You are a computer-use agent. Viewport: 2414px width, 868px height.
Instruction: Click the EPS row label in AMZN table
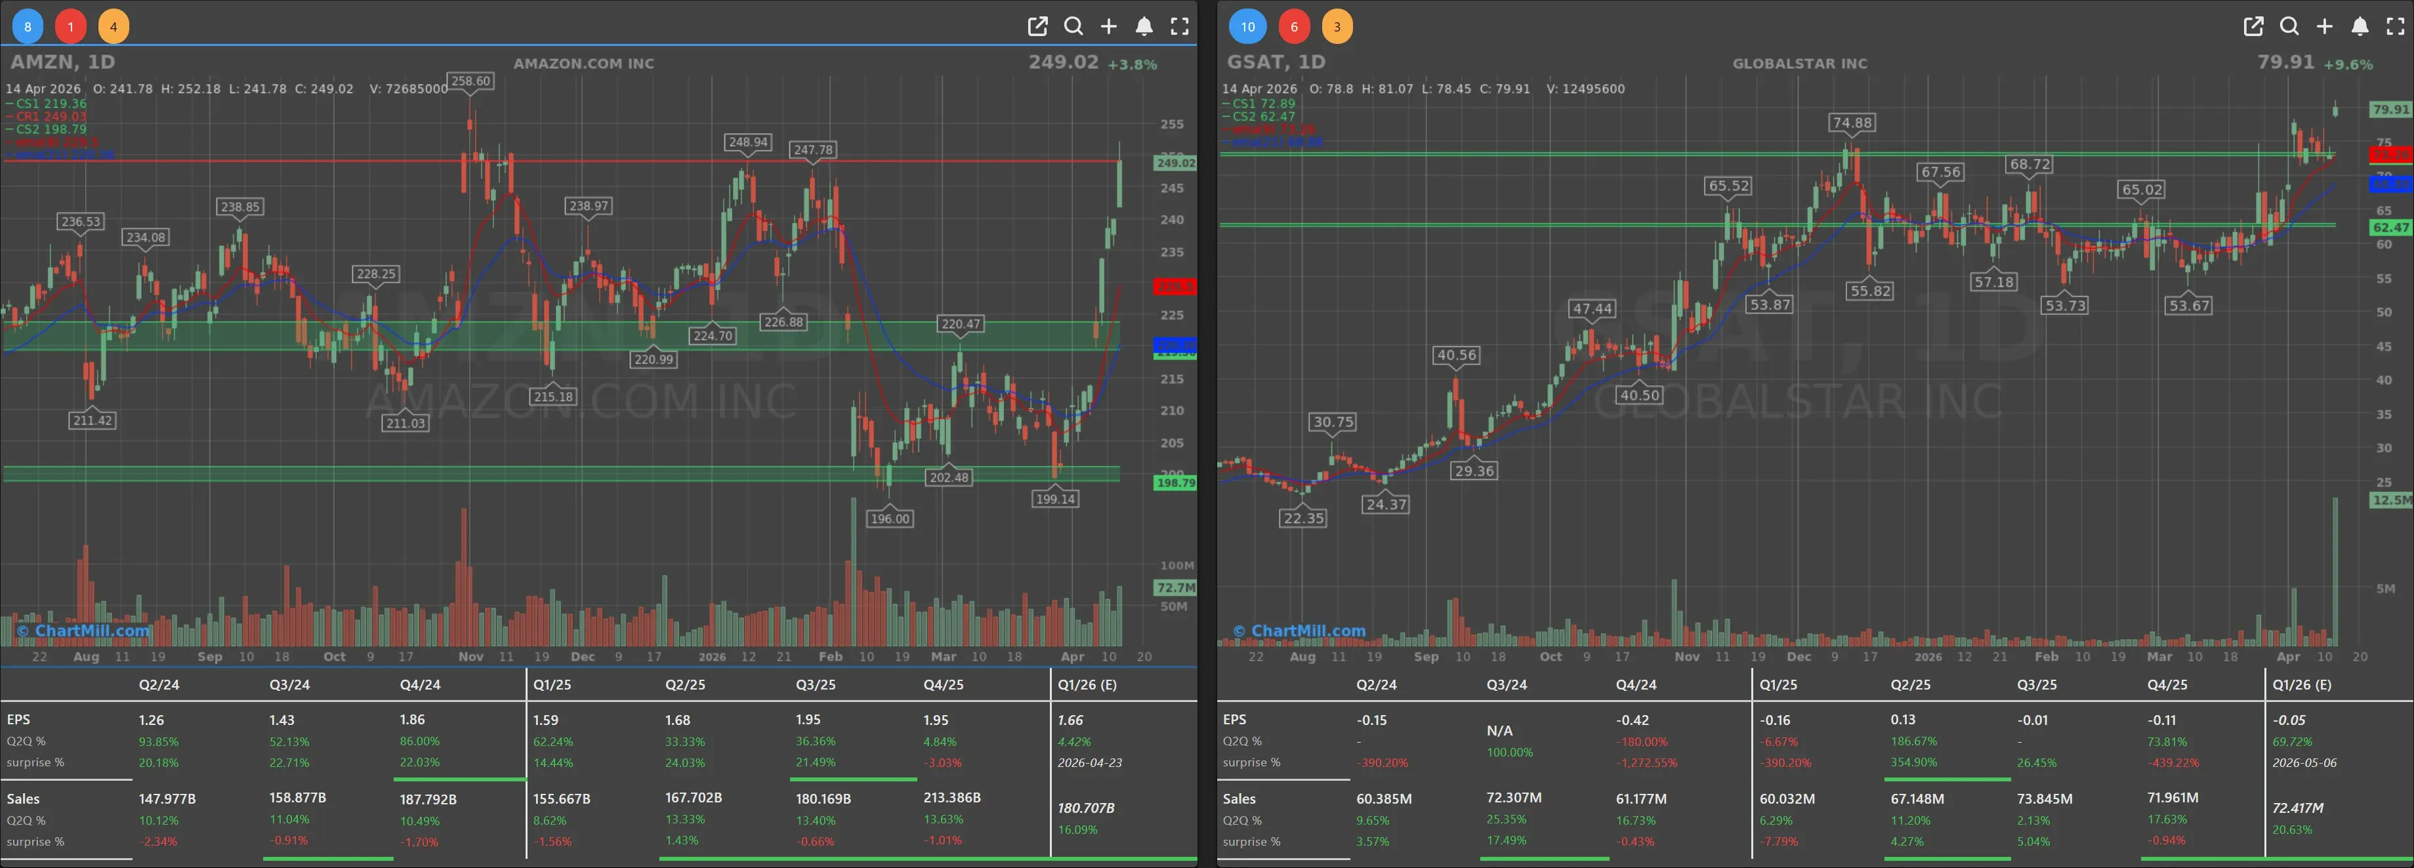point(19,720)
